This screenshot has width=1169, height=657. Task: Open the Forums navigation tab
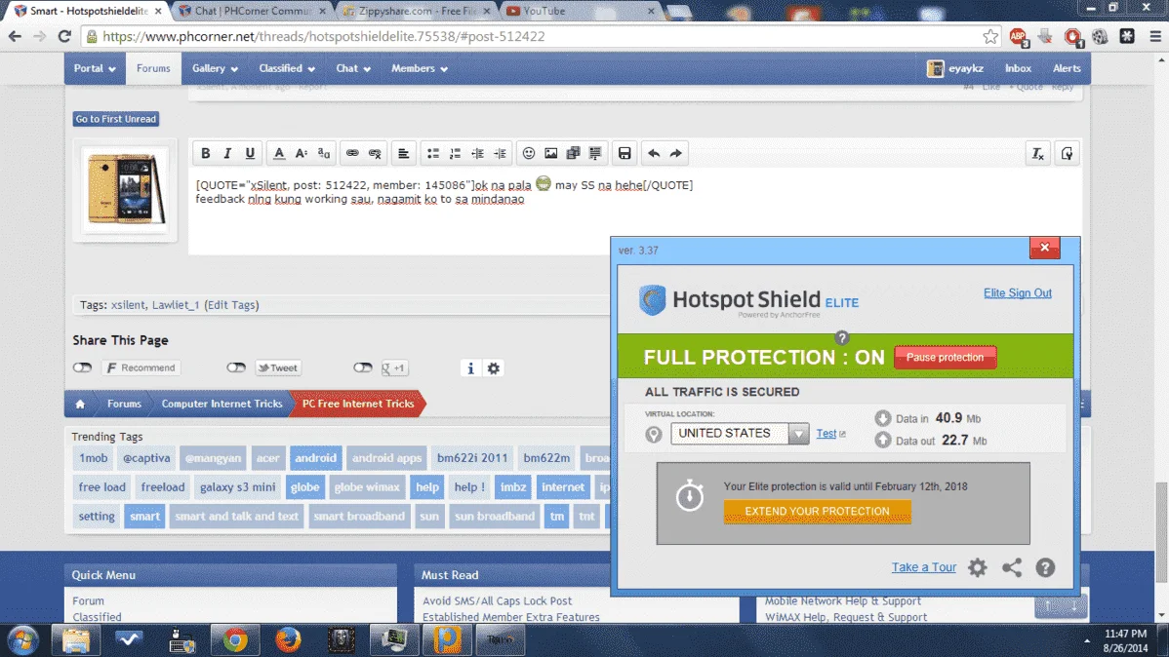tap(153, 68)
